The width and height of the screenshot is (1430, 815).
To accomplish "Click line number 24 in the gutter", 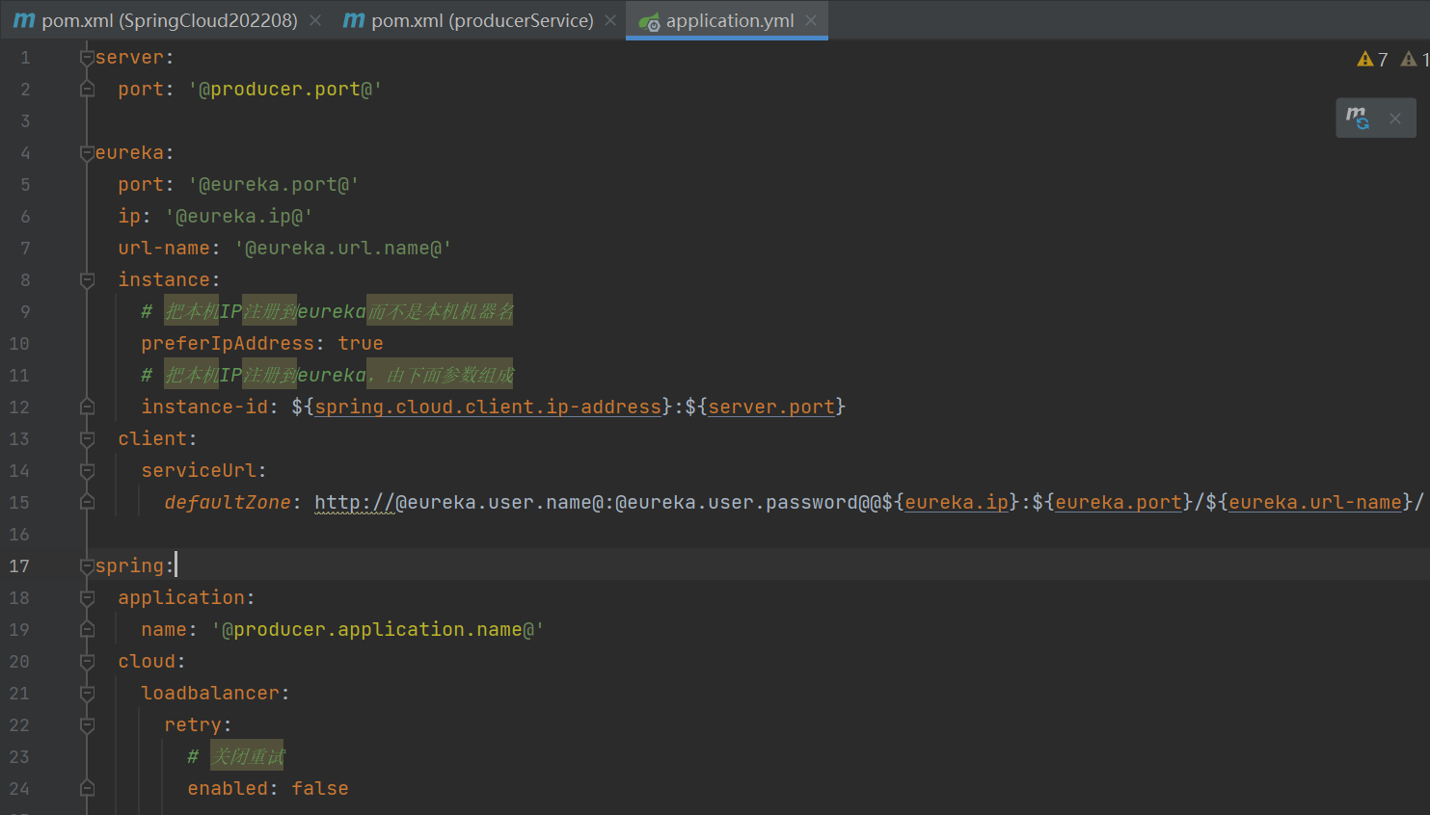I will [x=19, y=789].
